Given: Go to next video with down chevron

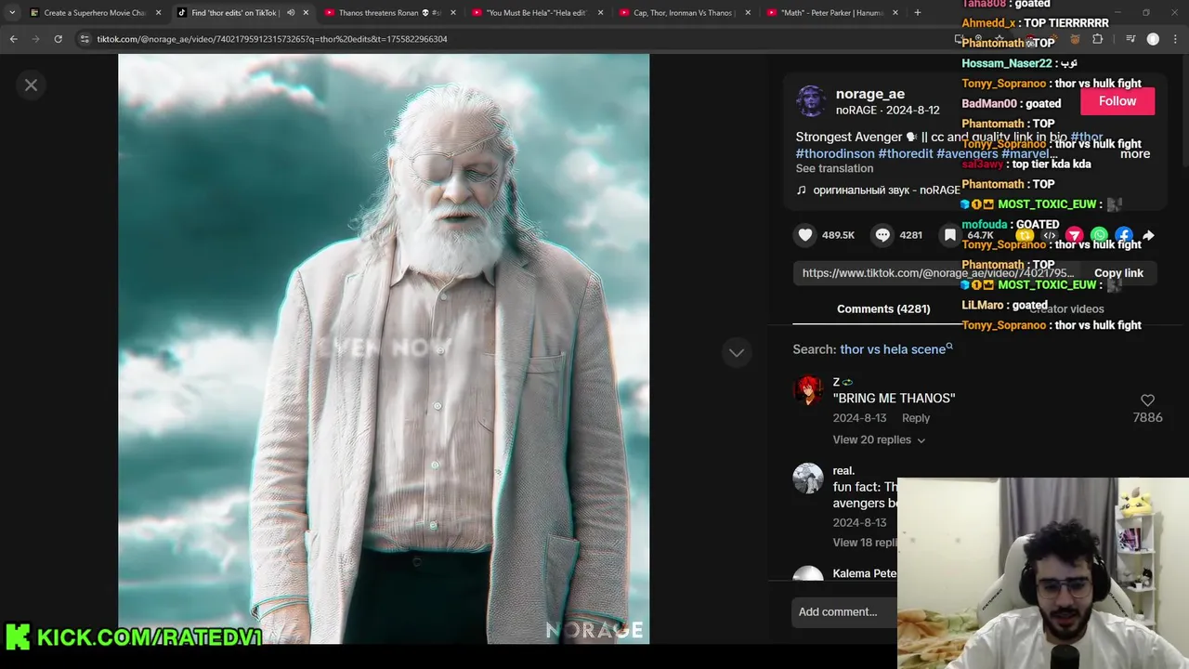Looking at the screenshot, I should click(x=737, y=352).
